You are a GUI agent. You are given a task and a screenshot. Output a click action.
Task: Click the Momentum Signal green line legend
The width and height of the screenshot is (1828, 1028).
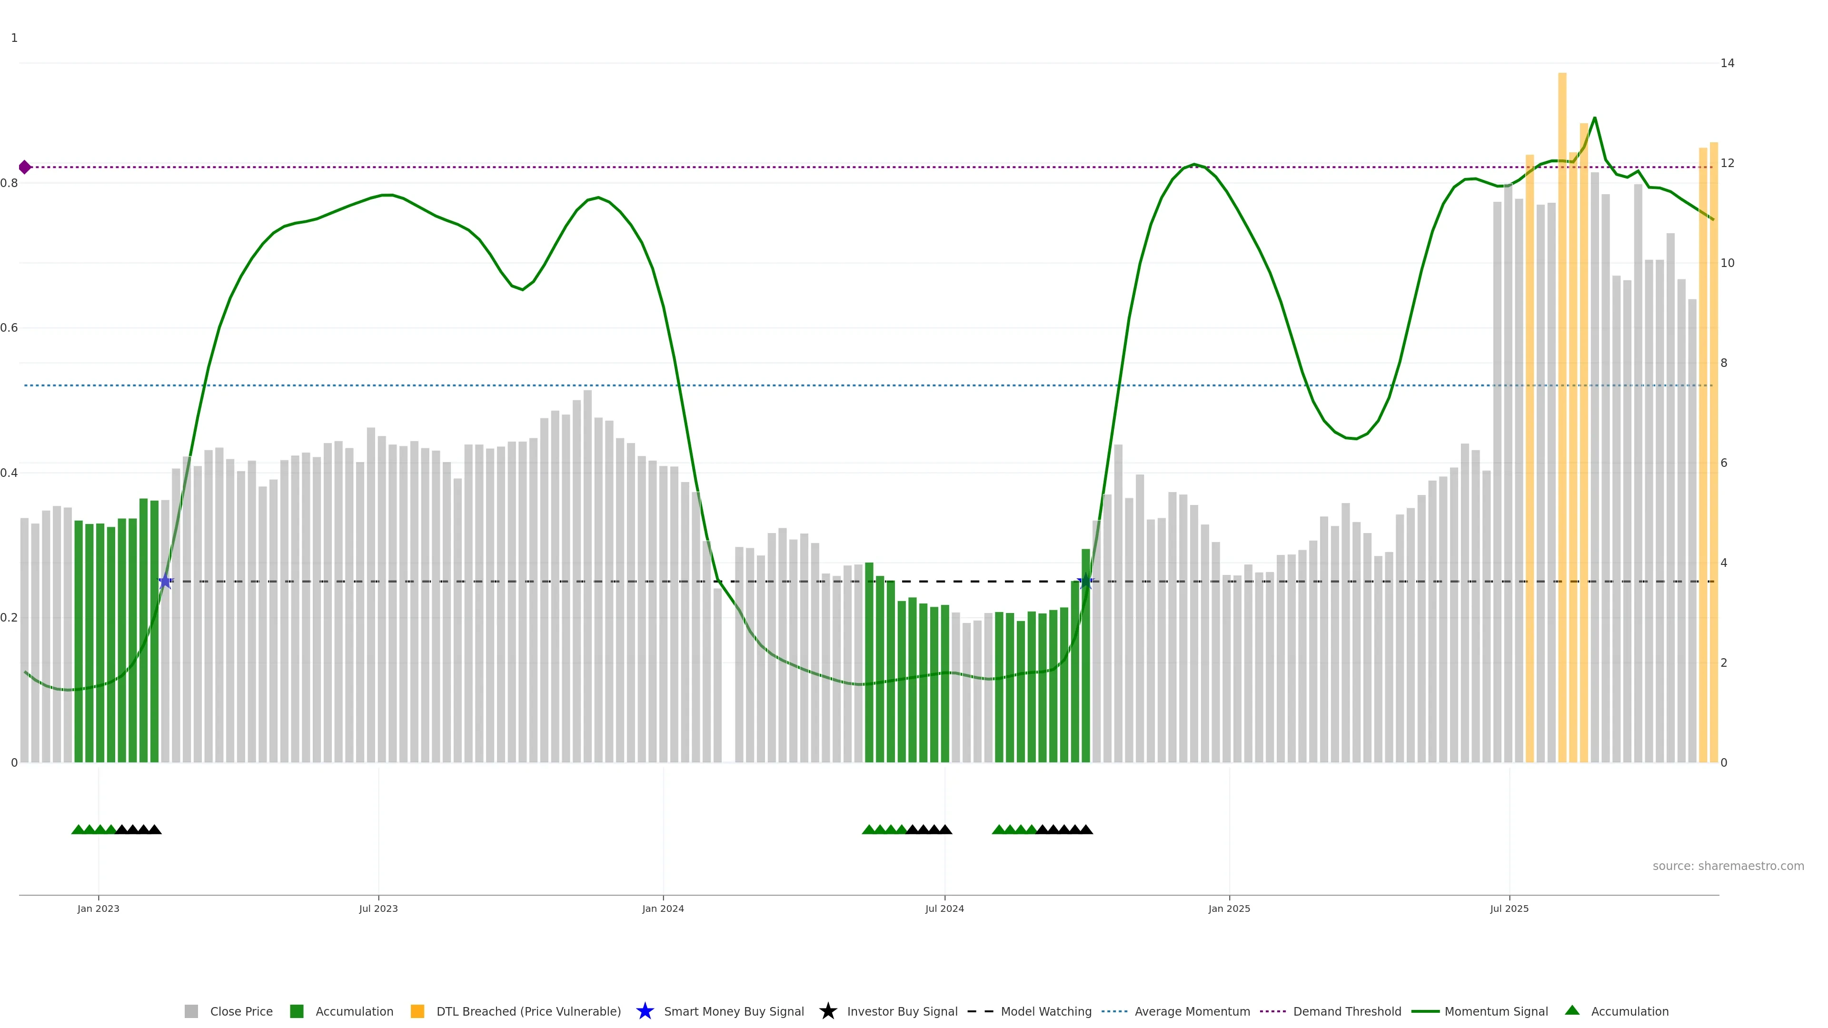coord(1425,1011)
